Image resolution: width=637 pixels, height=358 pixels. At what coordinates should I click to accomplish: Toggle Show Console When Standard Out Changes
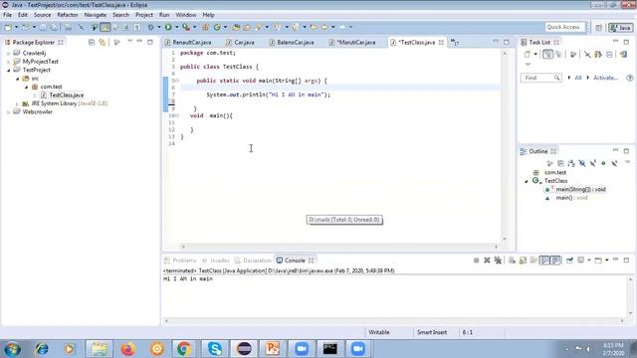click(544, 261)
